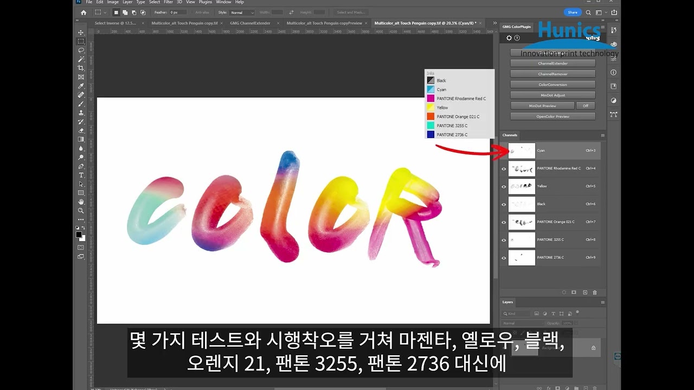Open the Search icon next to Share
The image size is (694, 390).
[x=588, y=12]
